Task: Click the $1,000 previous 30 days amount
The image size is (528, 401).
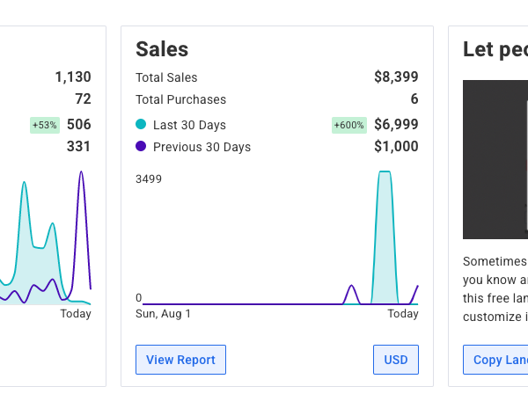Action: (x=396, y=147)
